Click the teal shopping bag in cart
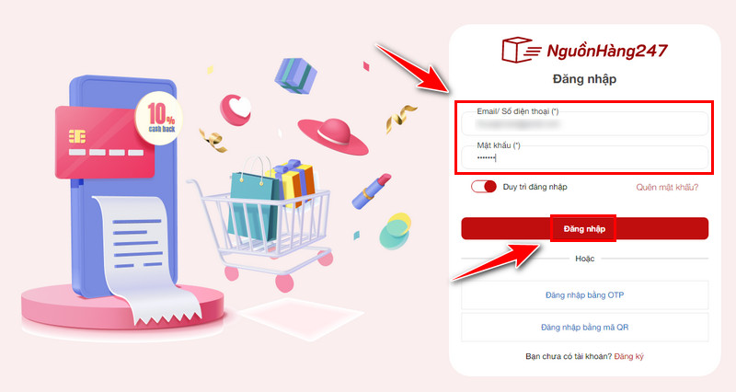This screenshot has width=736, height=392. (254, 204)
